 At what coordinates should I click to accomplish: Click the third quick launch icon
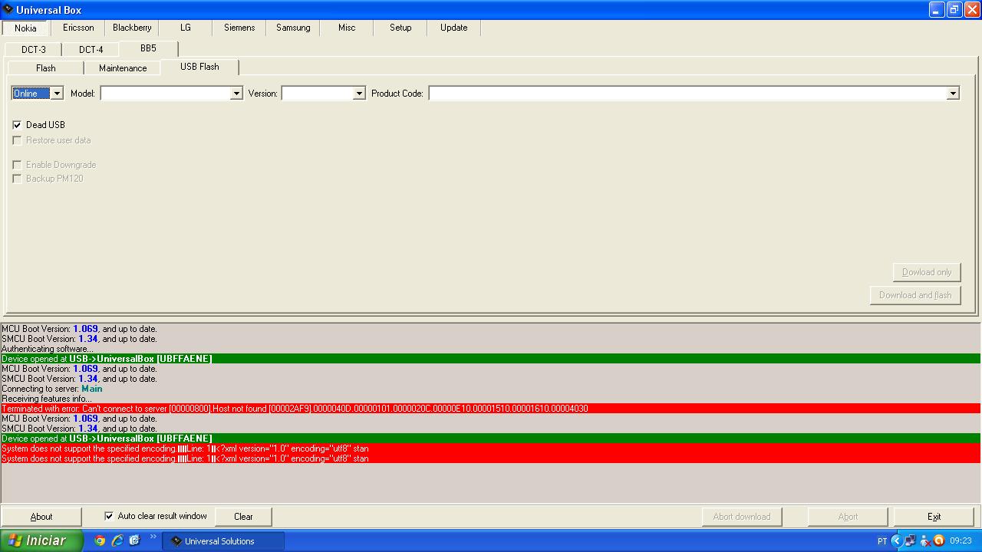pos(134,540)
